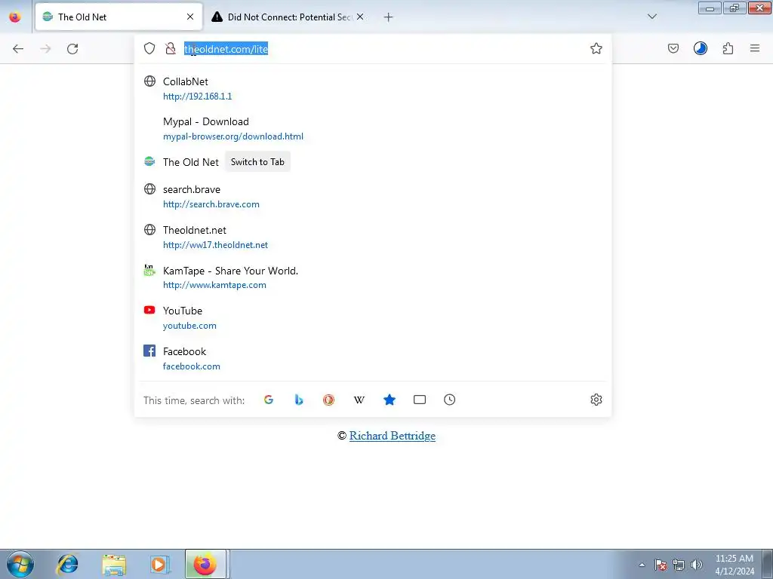
Task: Expand the List all tabs chevron
Action: [x=652, y=17]
